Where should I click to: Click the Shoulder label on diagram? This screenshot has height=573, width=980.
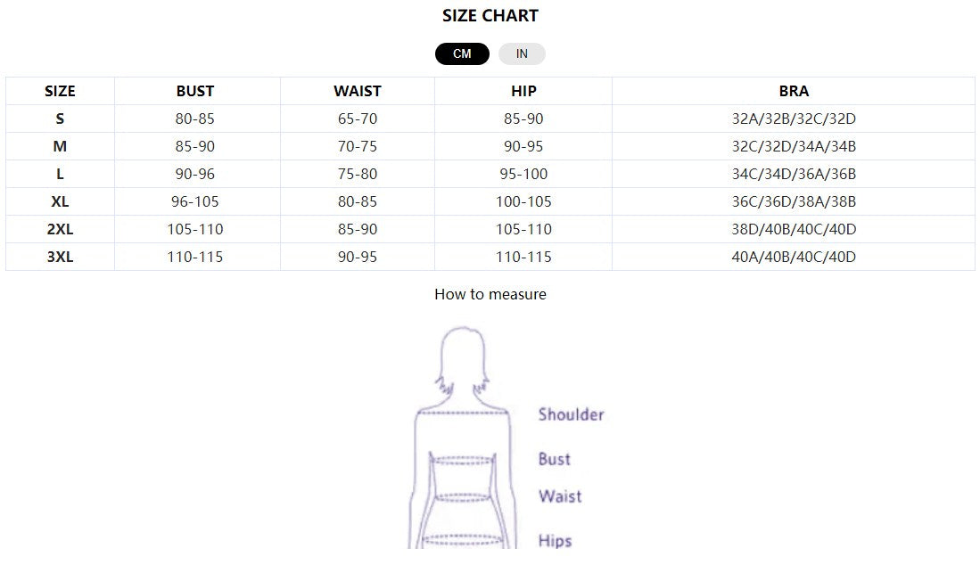click(x=571, y=414)
